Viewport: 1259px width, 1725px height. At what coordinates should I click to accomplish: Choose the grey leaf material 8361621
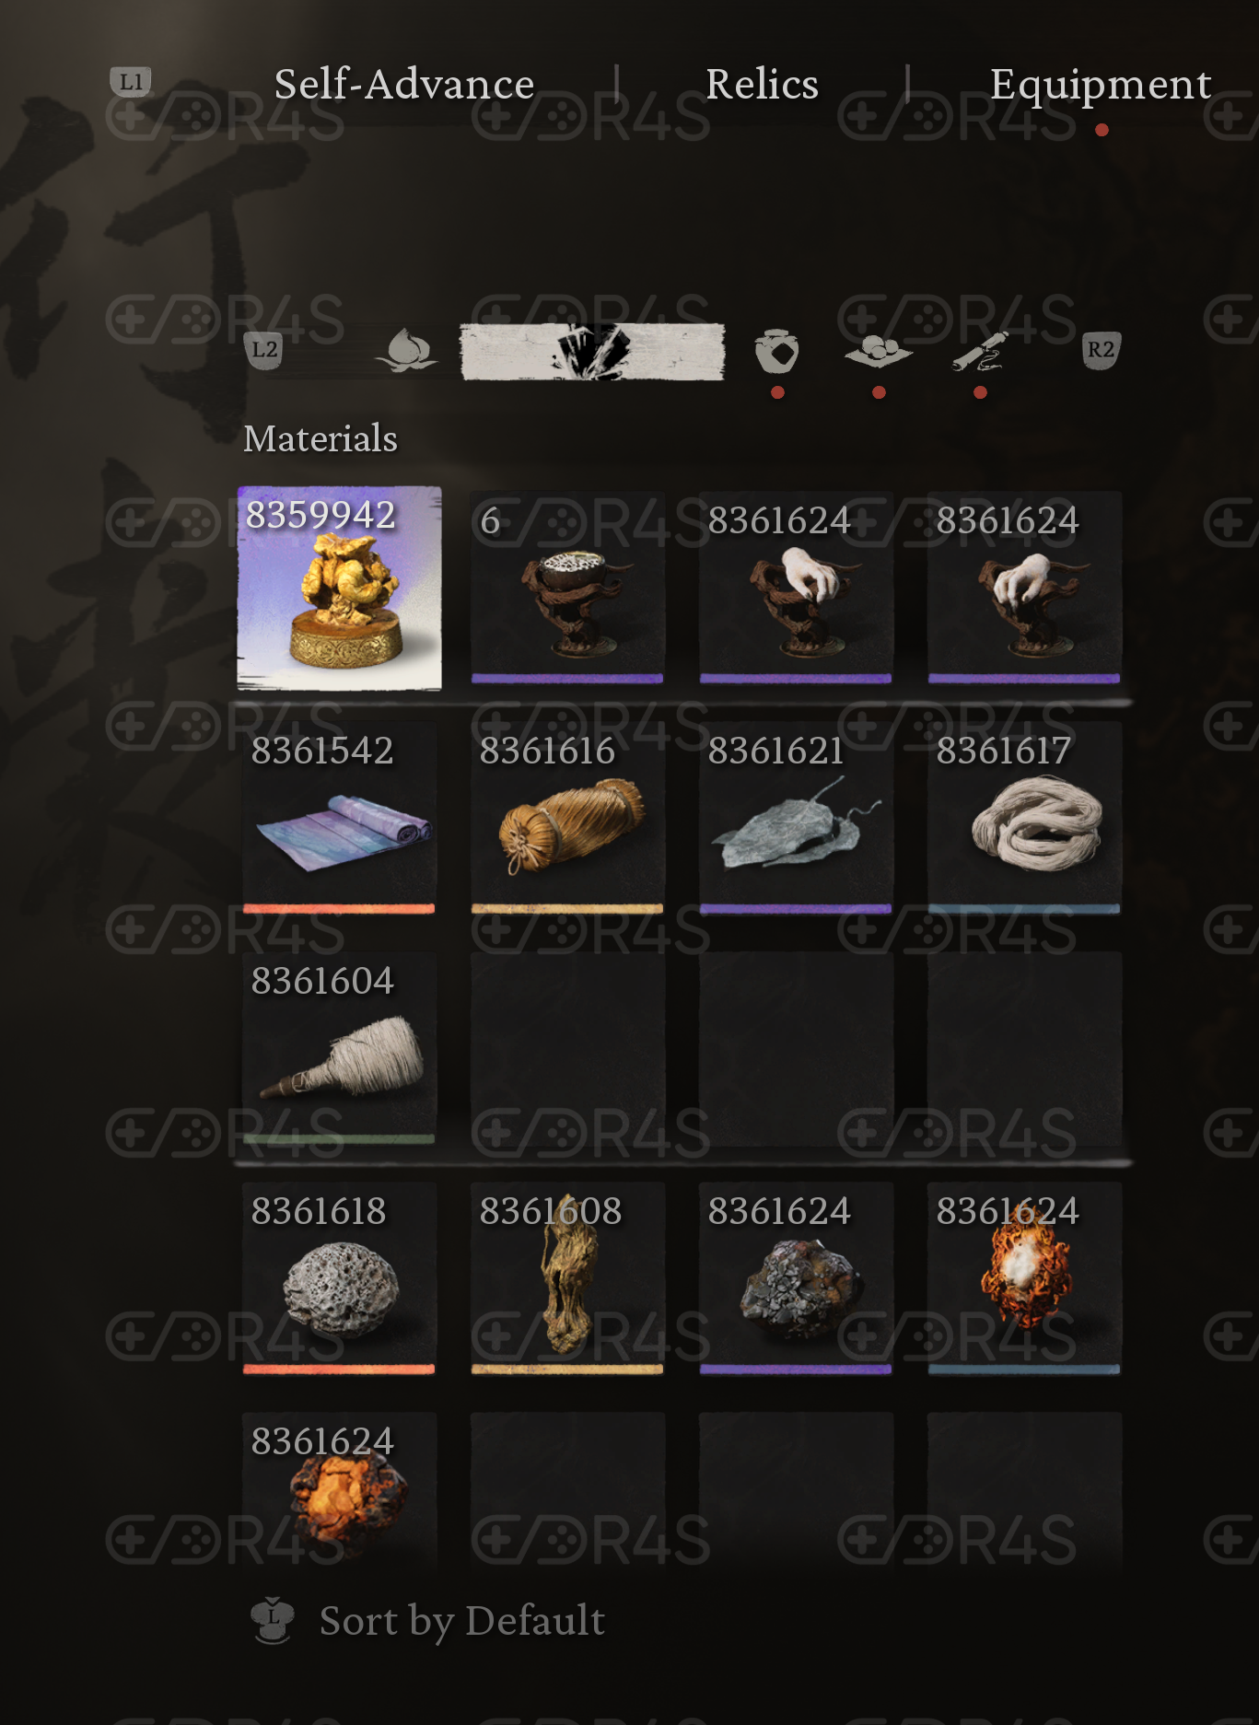[x=796, y=818]
